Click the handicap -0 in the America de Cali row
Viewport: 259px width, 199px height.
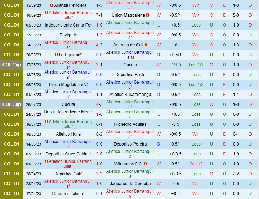(x=175, y=45)
